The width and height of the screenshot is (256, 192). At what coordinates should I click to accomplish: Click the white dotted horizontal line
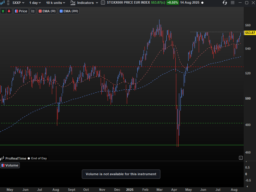click(x=217, y=32)
